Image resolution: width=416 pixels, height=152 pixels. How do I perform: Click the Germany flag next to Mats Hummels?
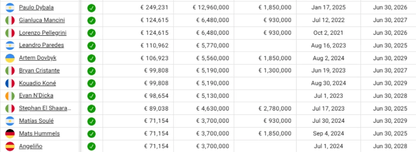(x=10, y=134)
